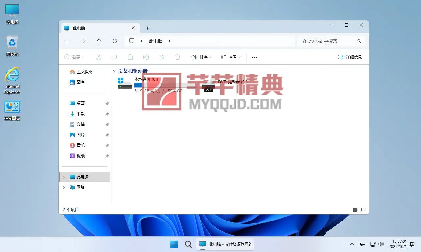This screenshot has width=421, height=252.
Task: Open taskbar search magnifier
Action: pyautogui.click(x=188, y=244)
